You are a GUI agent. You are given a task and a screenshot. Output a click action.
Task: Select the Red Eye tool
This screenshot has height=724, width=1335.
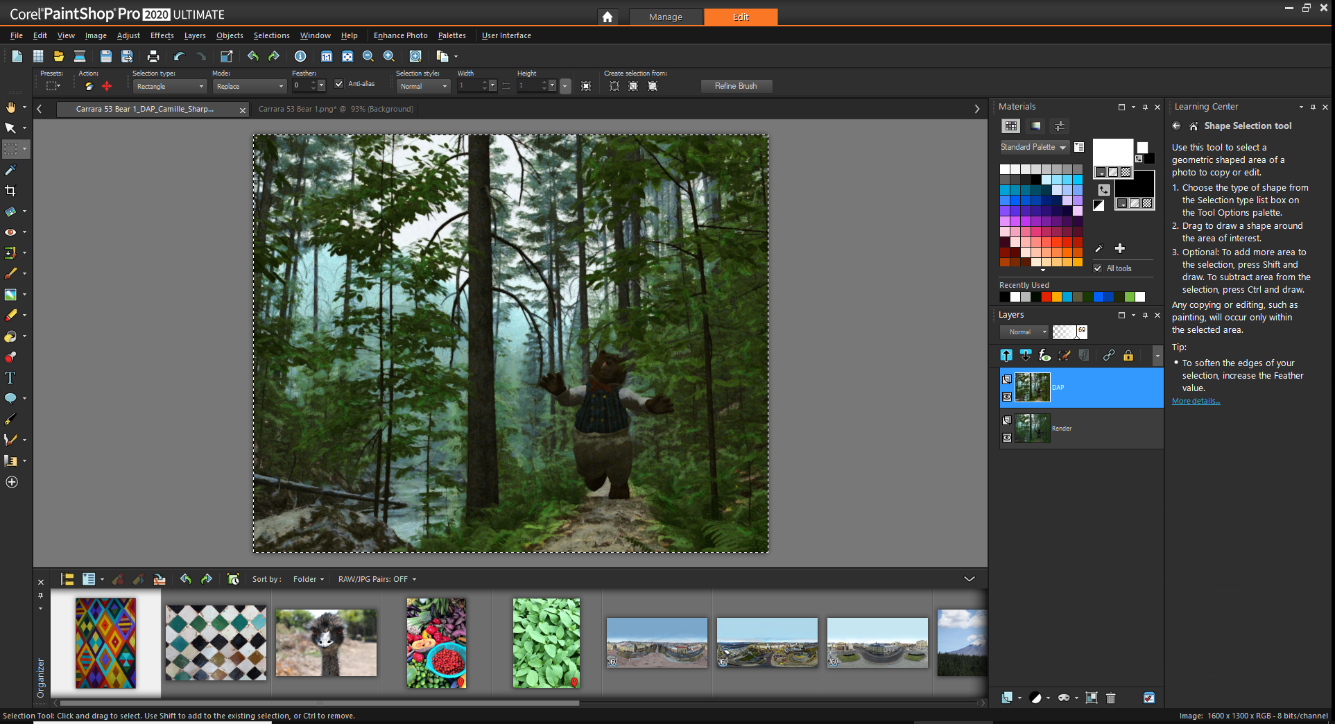click(x=10, y=232)
